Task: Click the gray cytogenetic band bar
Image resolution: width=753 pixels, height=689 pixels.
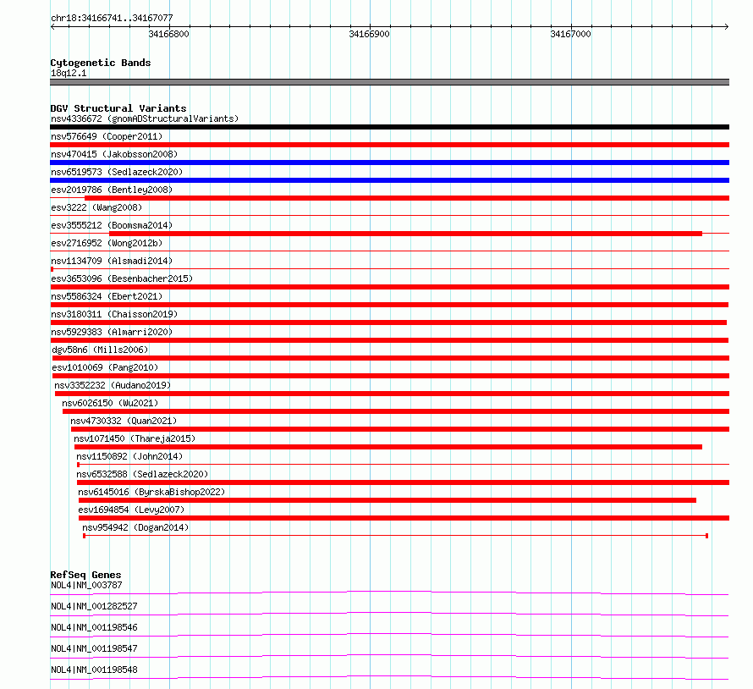Action: pos(389,82)
